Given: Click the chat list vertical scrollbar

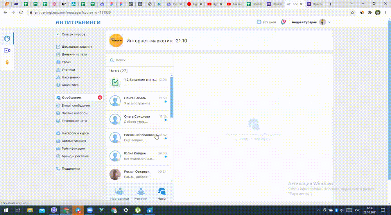Looking at the screenshot, I should (x=172, y=98).
